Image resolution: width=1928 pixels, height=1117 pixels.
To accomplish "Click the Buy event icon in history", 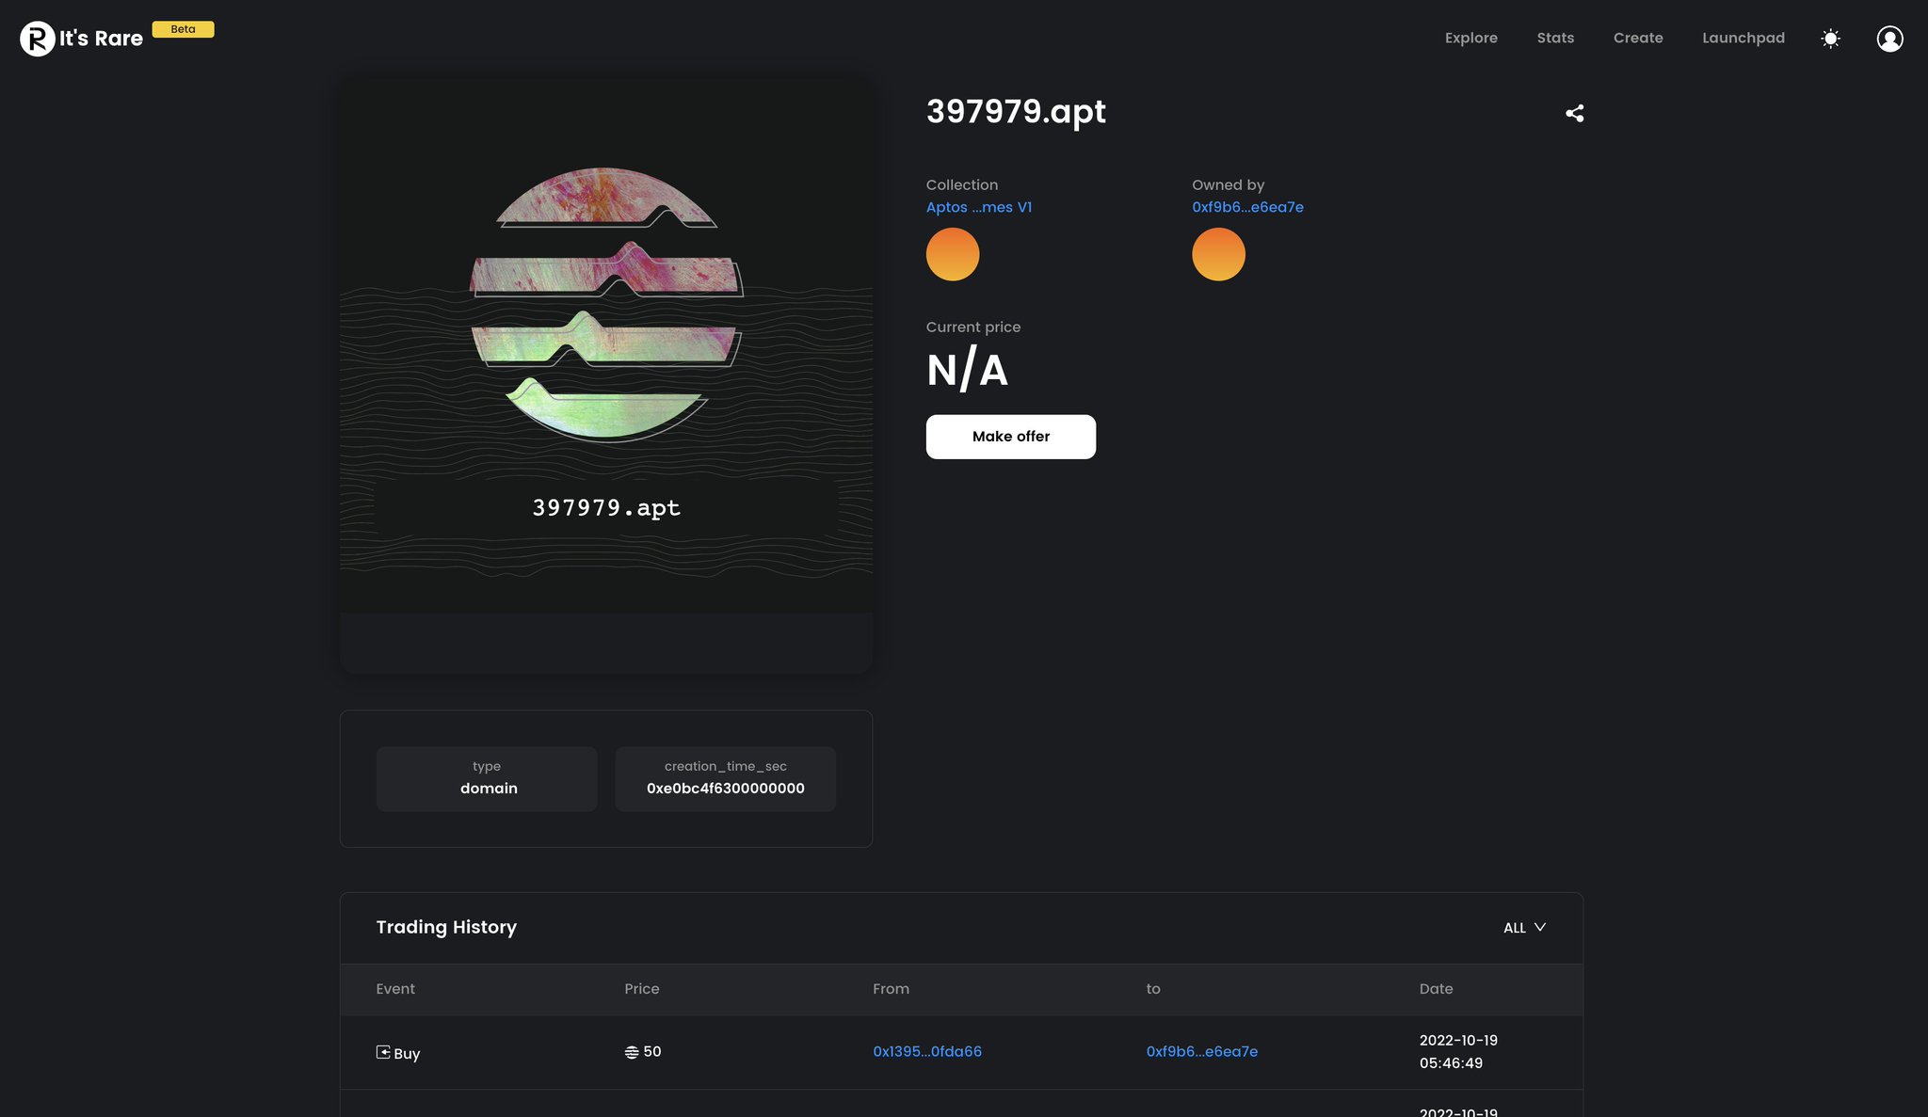I will [x=383, y=1052].
